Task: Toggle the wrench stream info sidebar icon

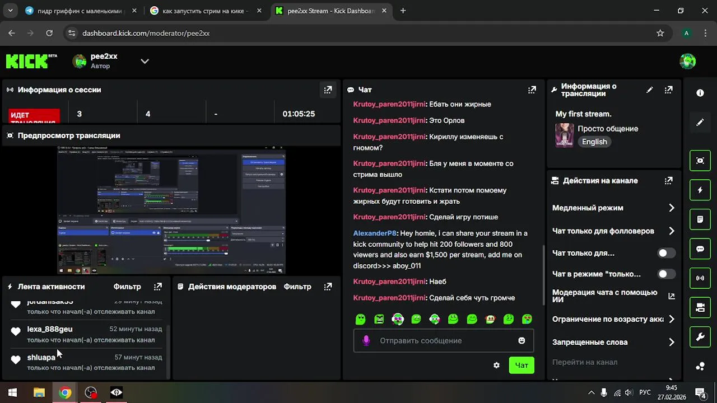Action: [x=700, y=337]
